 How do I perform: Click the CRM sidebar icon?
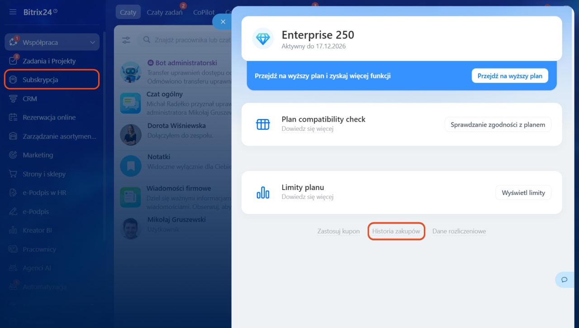13,99
